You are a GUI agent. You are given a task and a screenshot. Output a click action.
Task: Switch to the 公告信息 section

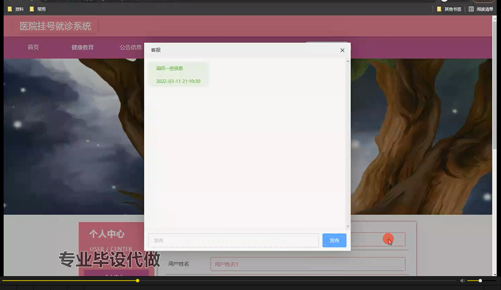[x=131, y=47]
